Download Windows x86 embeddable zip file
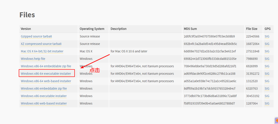The height and width of the screenshot is (124, 278). (x=44, y=89)
